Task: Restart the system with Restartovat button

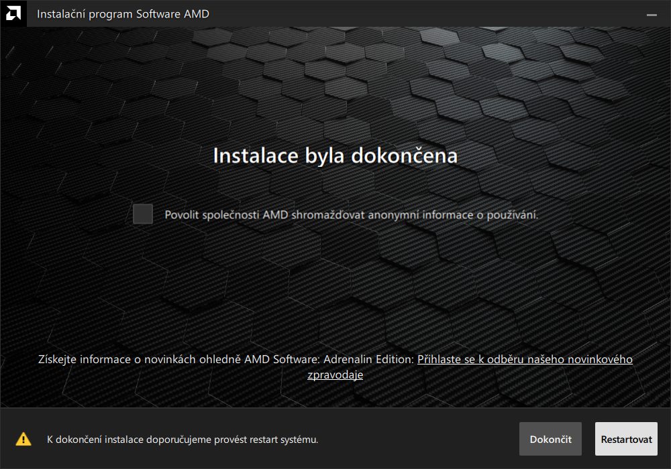Action: click(626, 440)
